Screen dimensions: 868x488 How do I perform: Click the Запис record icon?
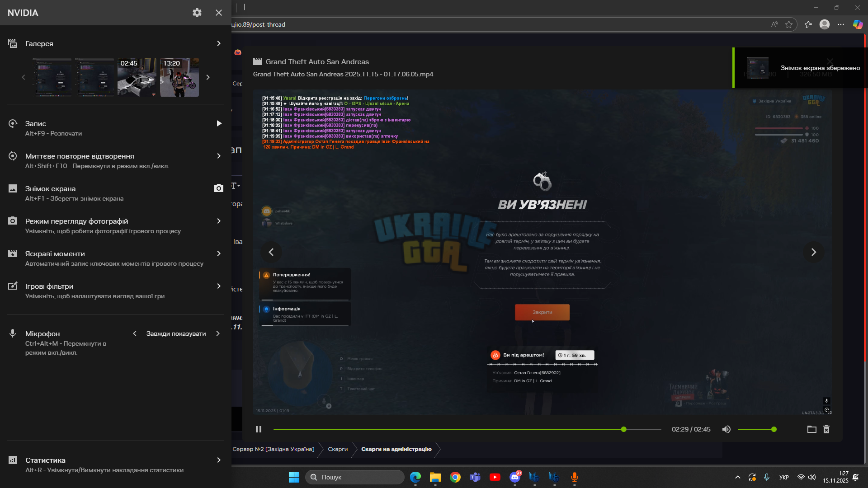click(13, 123)
